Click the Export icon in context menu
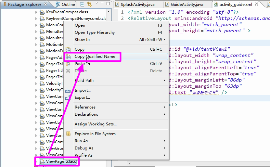Viewport: 270px width, 167px height. [68, 97]
